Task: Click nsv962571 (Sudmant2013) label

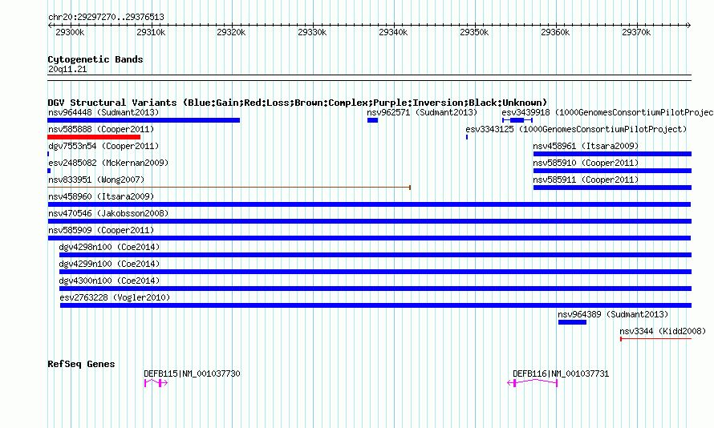Action: [422, 112]
